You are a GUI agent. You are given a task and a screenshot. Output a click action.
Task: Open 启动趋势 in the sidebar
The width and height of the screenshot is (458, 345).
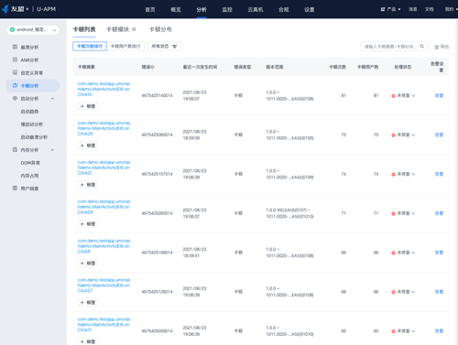point(29,112)
